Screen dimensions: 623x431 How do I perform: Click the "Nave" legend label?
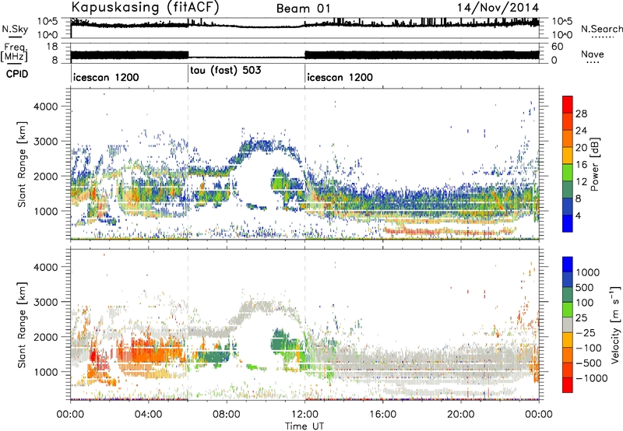click(x=593, y=54)
